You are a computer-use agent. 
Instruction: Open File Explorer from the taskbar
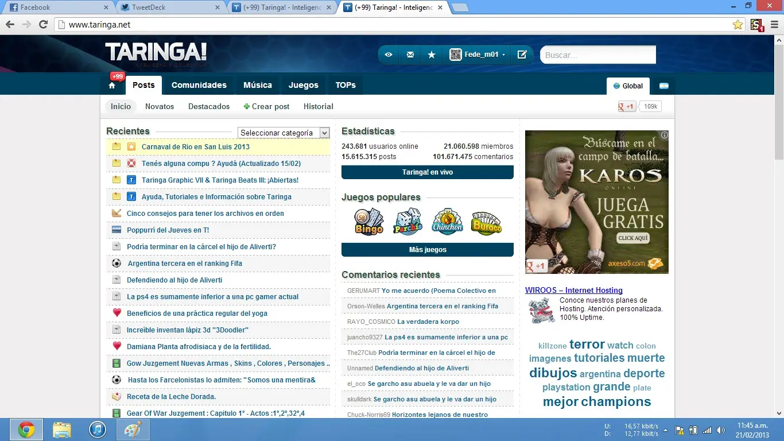62,430
